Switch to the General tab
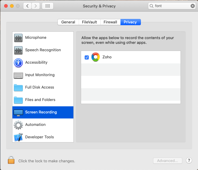 pyautogui.click(x=68, y=22)
